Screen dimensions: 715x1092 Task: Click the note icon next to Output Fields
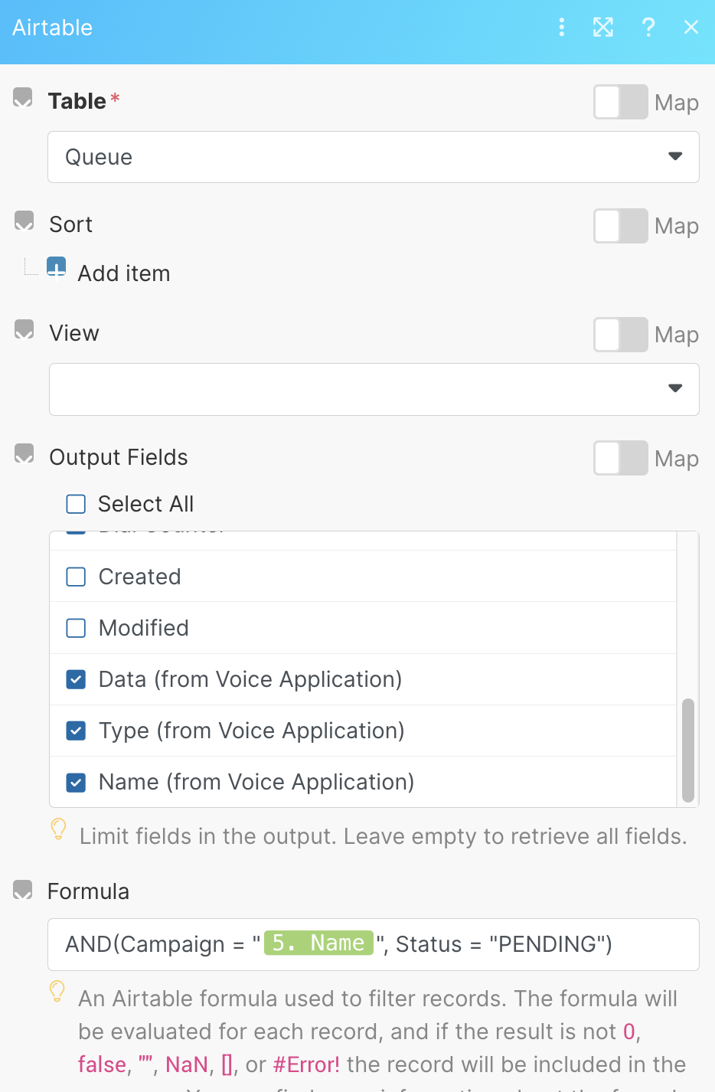(x=24, y=455)
